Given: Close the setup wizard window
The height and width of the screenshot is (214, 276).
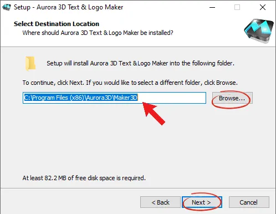Looking at the screenshot, I should tap(263, 7).
